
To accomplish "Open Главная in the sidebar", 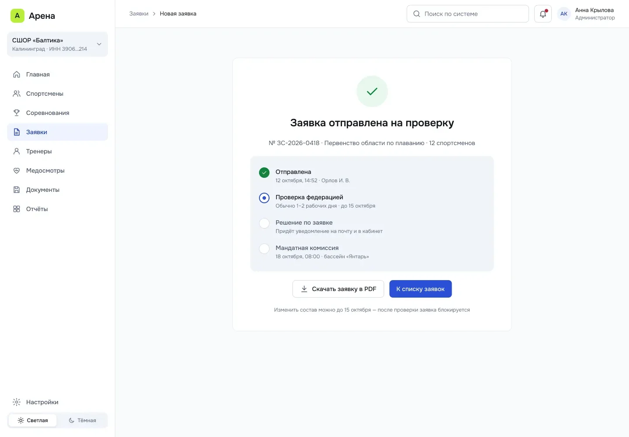I will 57,74.
